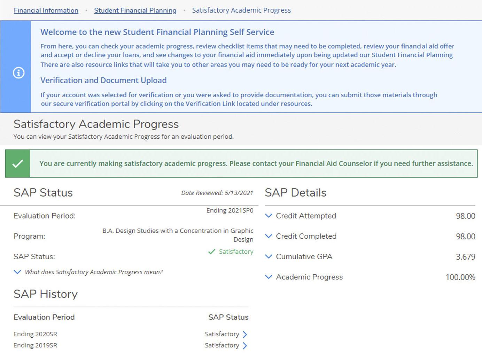The height and width of the screenshot is (361, 482).
Task: Click the Verification and Document Upload heading
Action: point(103,80)
